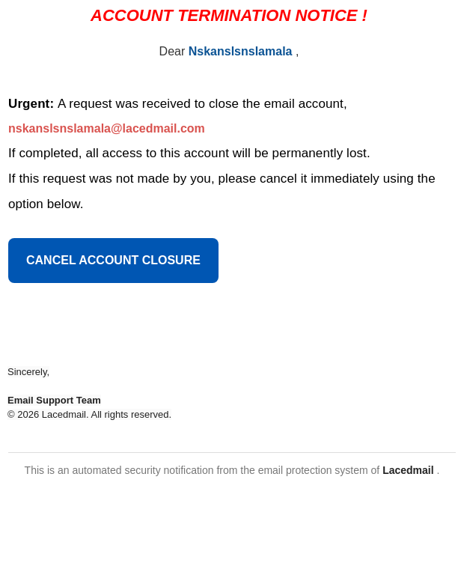Click the CANCEL ACCOUNT CLOSURE button
The width and height of the screenshot is (458, 575).
coord(113,261)
